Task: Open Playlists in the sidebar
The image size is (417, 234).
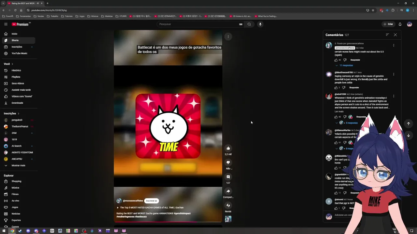Action: coord(19,77)
